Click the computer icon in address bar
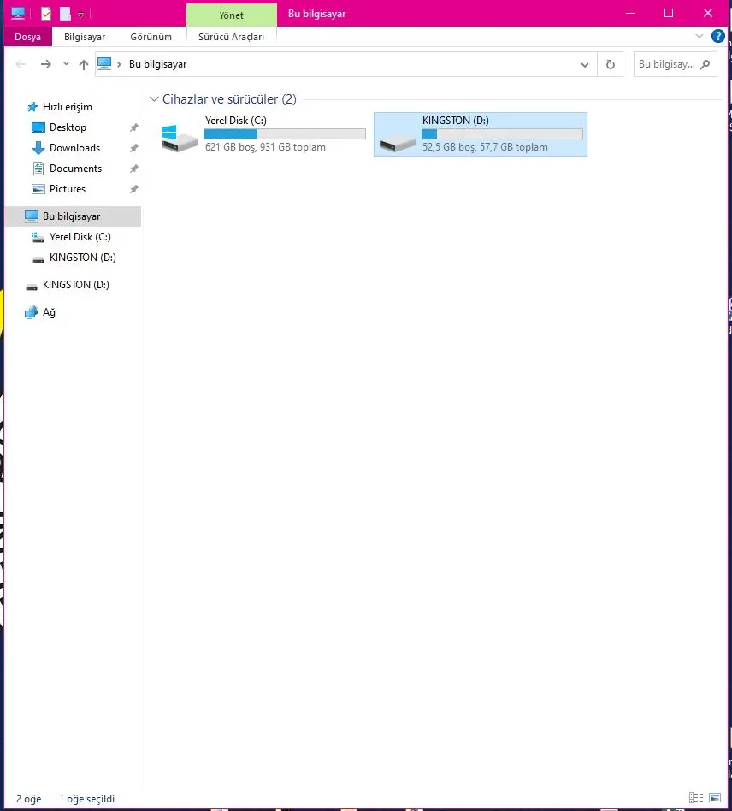Image resolution: width=732 pixels, height=811 pixels. click(x=104, y=63)
